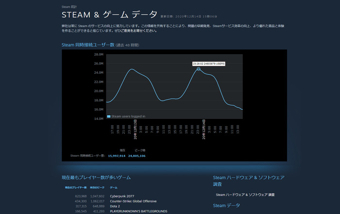Click the Cyberpunk 2077 game link
340x214 pixels.
[122, 196]
